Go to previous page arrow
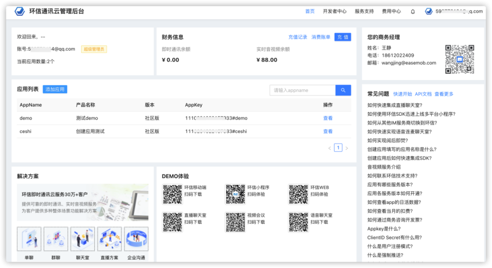The height and width of the screenshot is (268, 492). point(330,148)
